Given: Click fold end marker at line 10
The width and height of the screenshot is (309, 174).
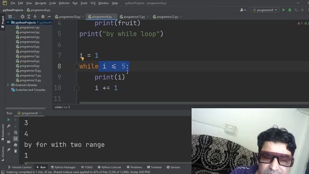Looking at the screenshot, I should pos(77,88).
